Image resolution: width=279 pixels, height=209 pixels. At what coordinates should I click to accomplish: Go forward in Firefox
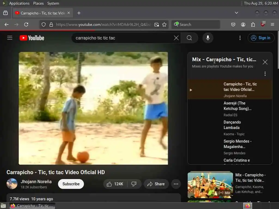[x=16, y=24]
